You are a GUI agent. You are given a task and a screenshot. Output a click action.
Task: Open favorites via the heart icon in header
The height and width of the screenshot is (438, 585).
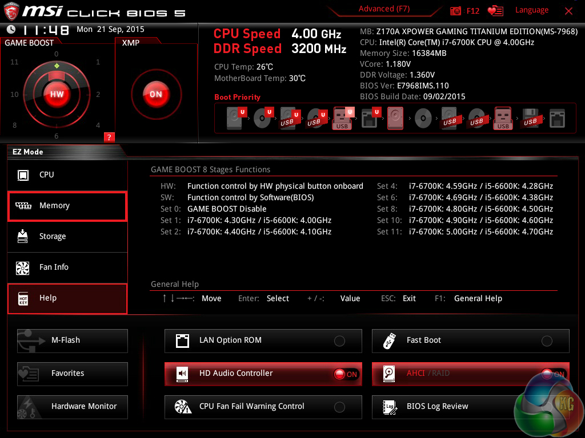(495, 11)
